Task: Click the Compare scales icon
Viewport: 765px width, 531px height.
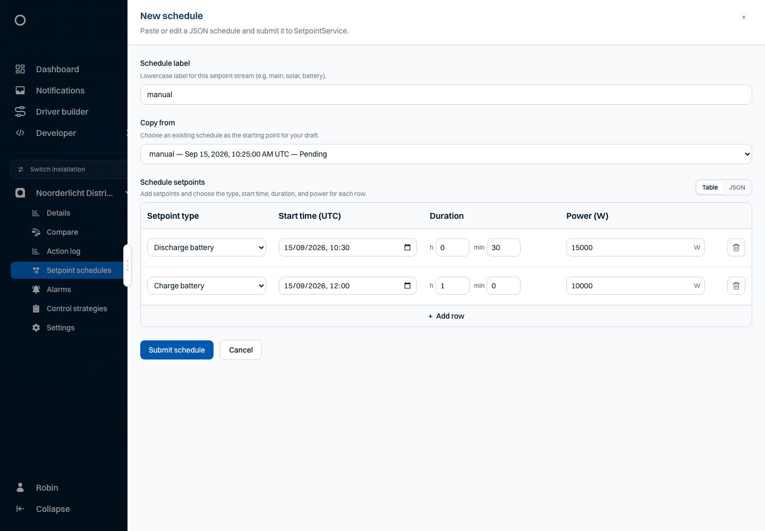Action: click(x=36, y=232)
